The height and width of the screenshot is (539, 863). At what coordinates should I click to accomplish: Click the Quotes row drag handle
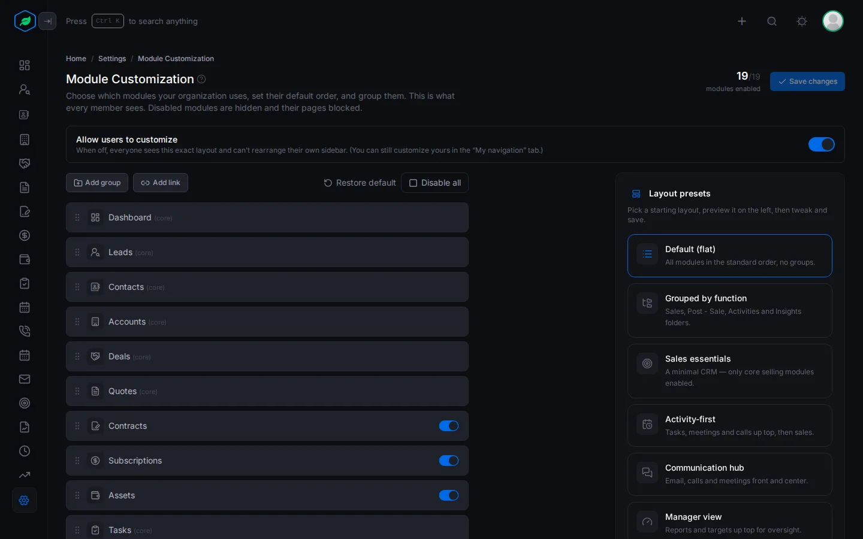pos(77,391)
